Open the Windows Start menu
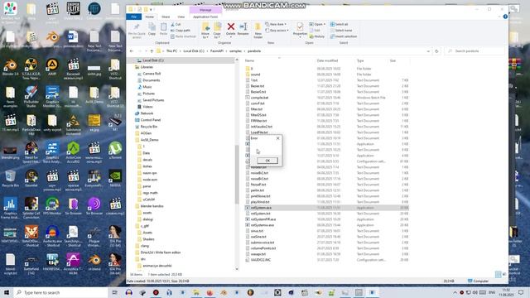The image size is (530, 298). (7, 292)
